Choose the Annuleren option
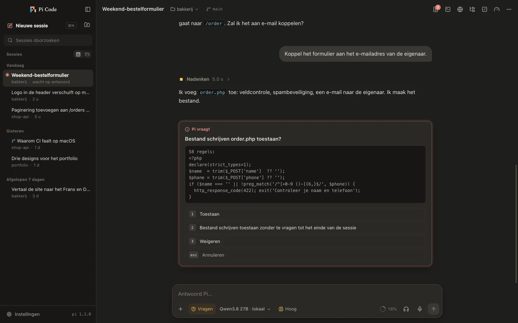Image resolution: width=518 pixels, height=323 pixels. (x=305, y=255)
